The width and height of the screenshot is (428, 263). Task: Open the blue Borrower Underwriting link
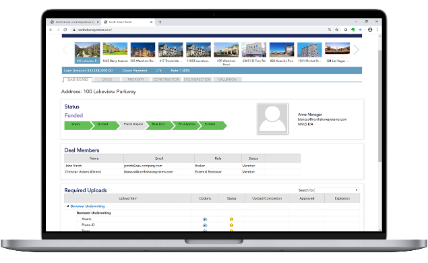pyautogui.click(x=88, y=206)
